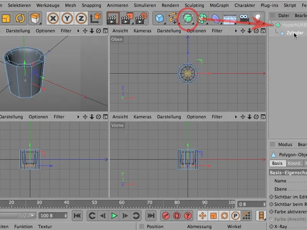The image size is (307, 230).
Task: Click the red question-mark keyframe selection button
Action: click(188, 216)
